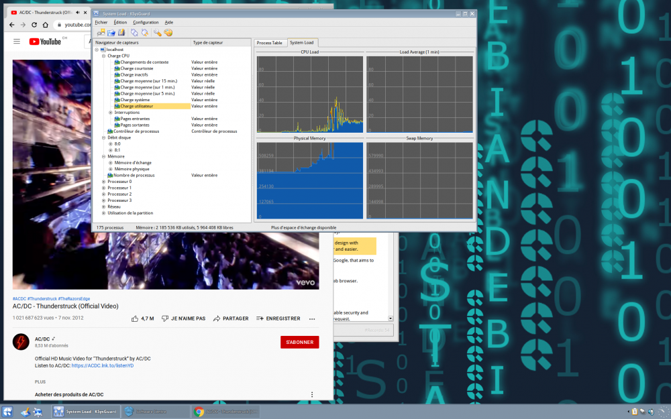Click the Swap Memory graph
671x419 pixels.
pos(419,180)
